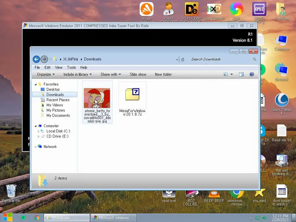Refresh the Downloads folder view

(183, 60)
